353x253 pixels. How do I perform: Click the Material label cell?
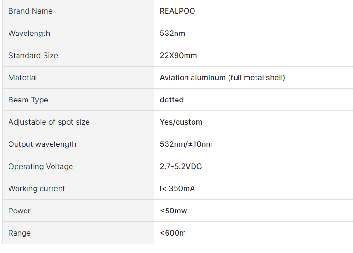tap(23, 78)
